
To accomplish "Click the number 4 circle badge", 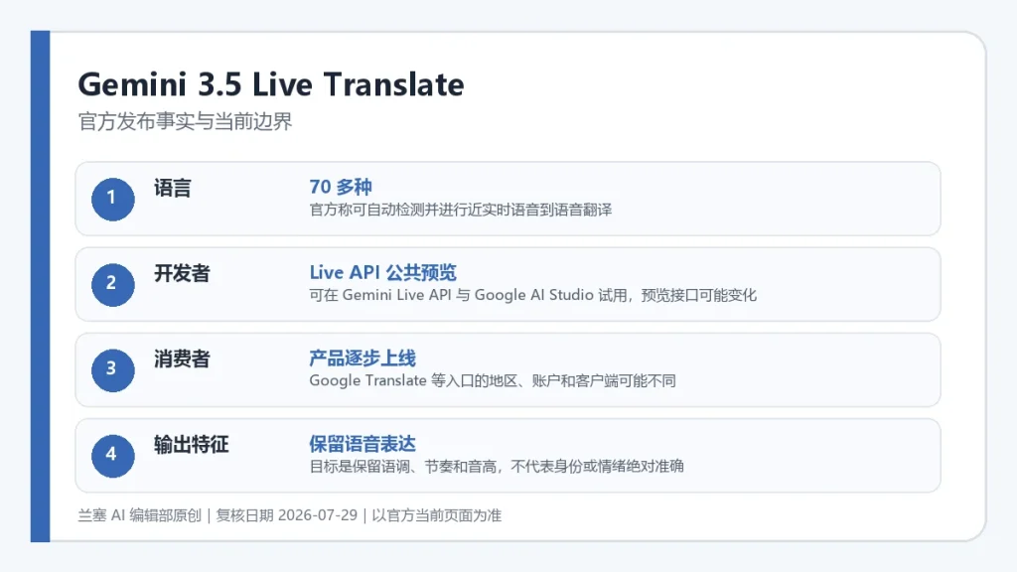I will point(113,456).
